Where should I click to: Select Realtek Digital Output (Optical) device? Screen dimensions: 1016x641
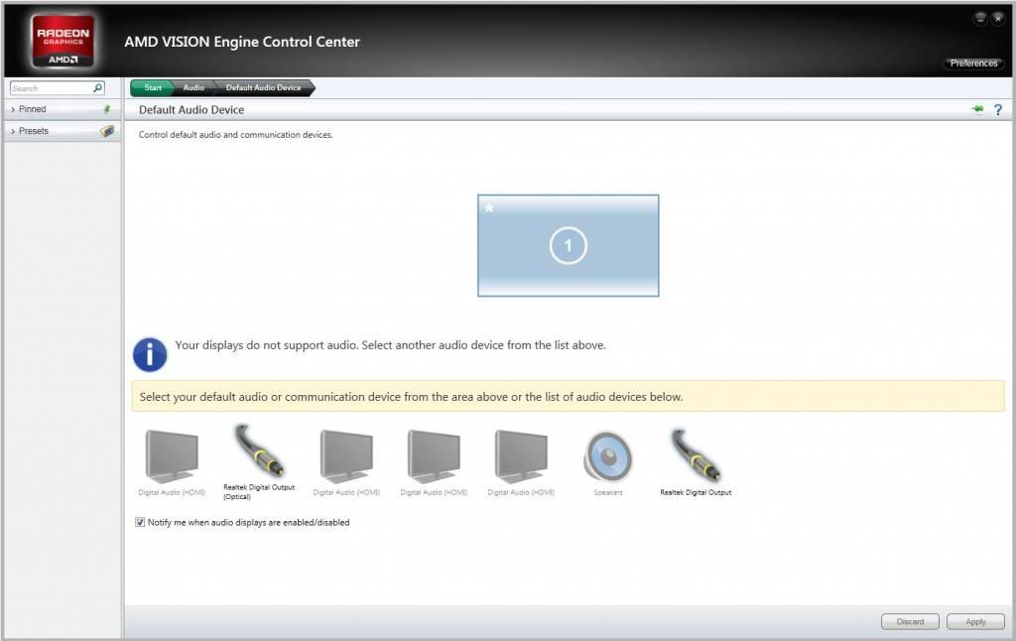(259, 461)
